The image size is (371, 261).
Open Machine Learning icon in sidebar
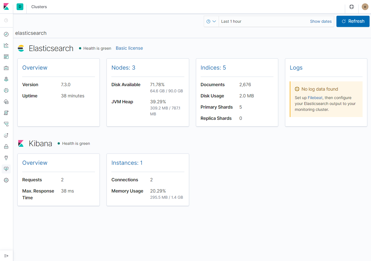point(6,90)
